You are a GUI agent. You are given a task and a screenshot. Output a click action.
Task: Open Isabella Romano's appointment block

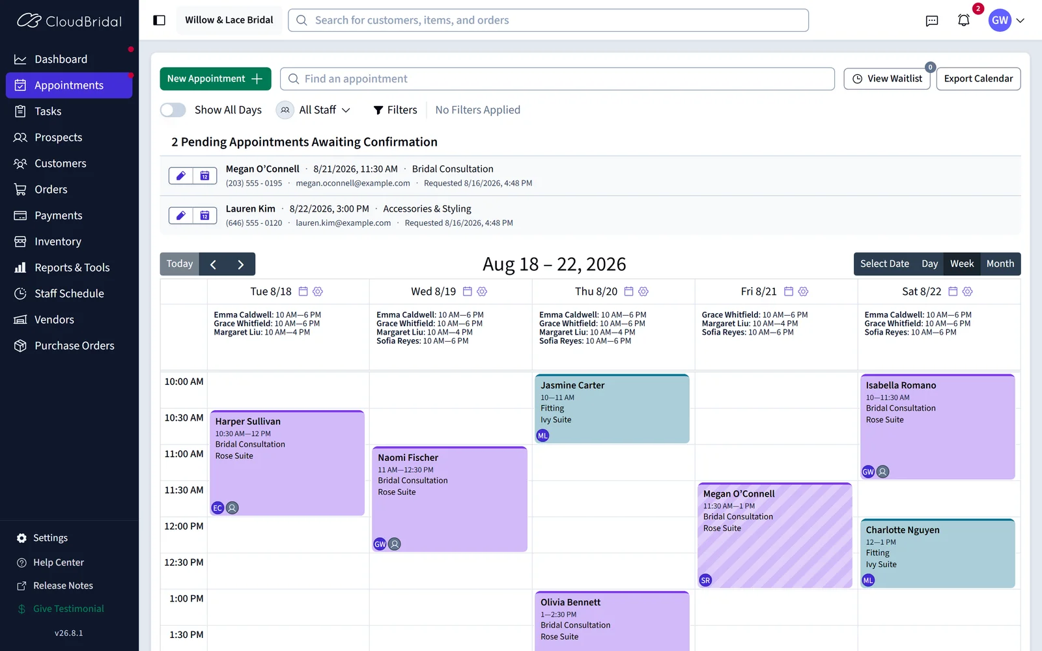[937, 427]
